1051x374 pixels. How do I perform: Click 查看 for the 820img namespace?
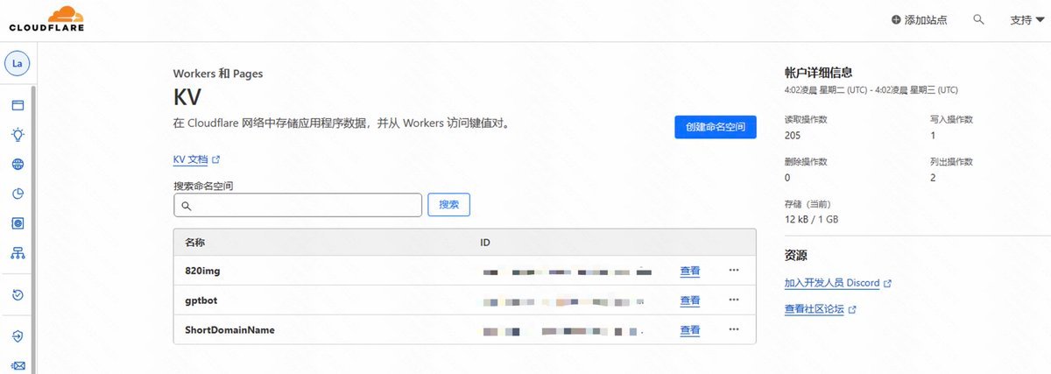[x=690, y=271]
